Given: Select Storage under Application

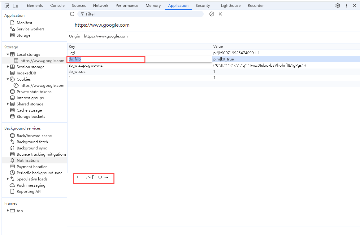Looking at the screenshot, I should pos(24,35).
